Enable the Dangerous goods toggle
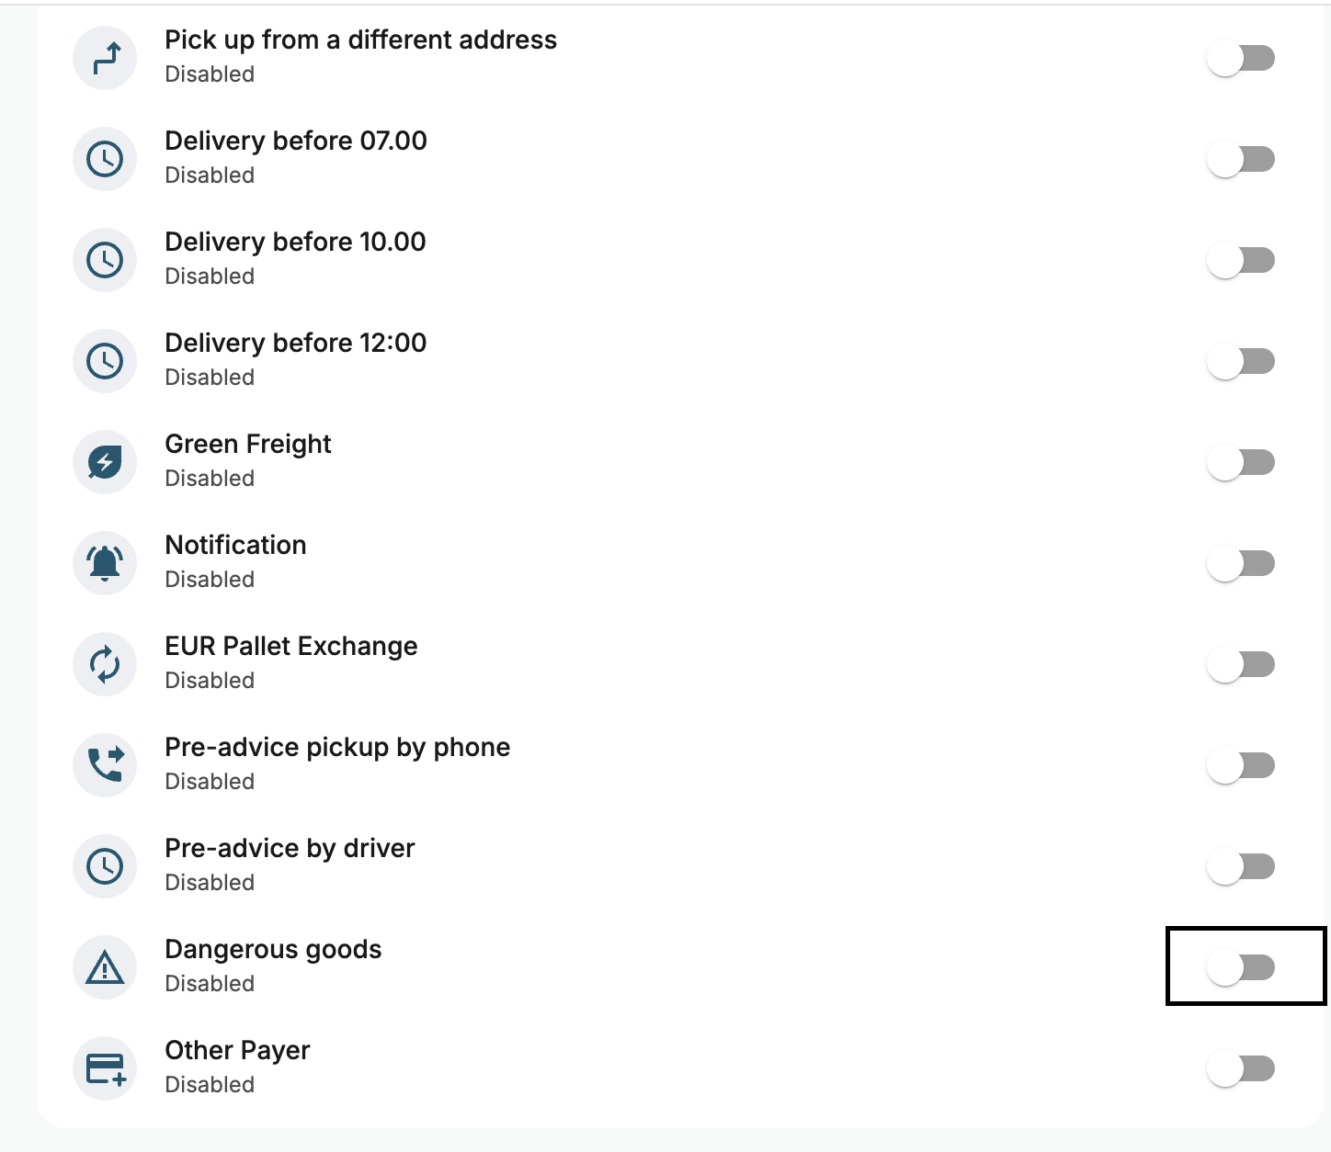This screenshot has height=1152, width=1331. [1241, 967]
